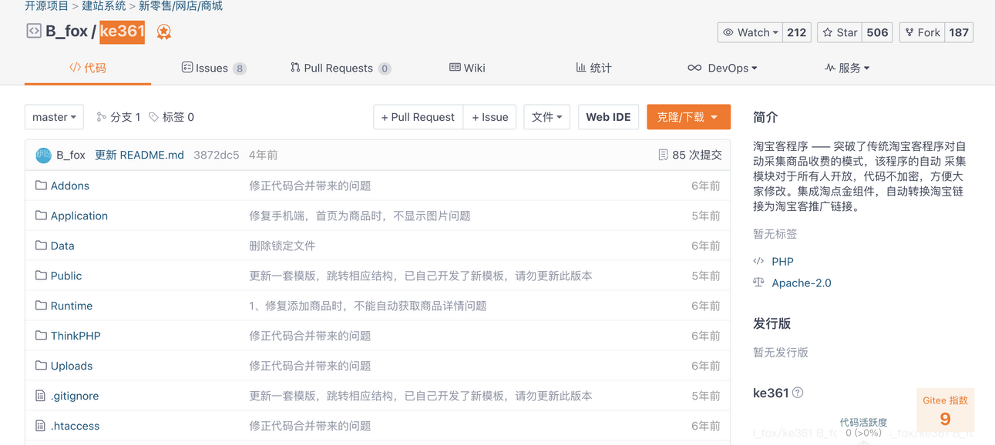The height and width of the screenshot is (445, 995).
Task: Open the Addons folder
Action: point(69,186)
